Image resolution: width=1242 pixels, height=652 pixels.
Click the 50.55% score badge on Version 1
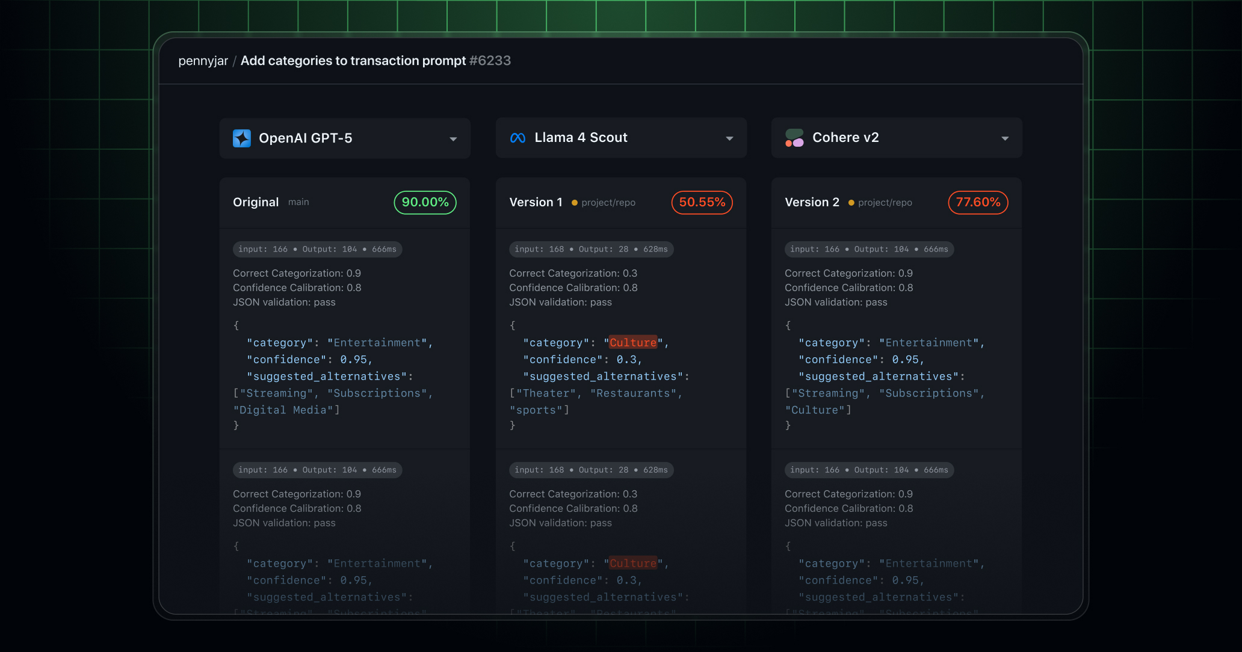point(702,203)
